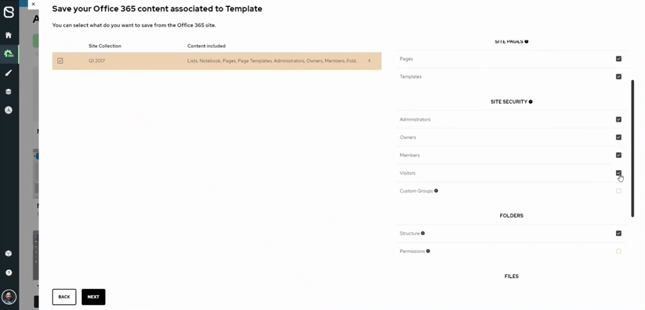Open the clock history sidebar icon
Screen dimensions: 645x310
coord(8,110)
